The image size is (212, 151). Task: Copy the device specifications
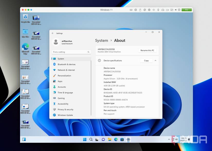click(x=146, y=61)
